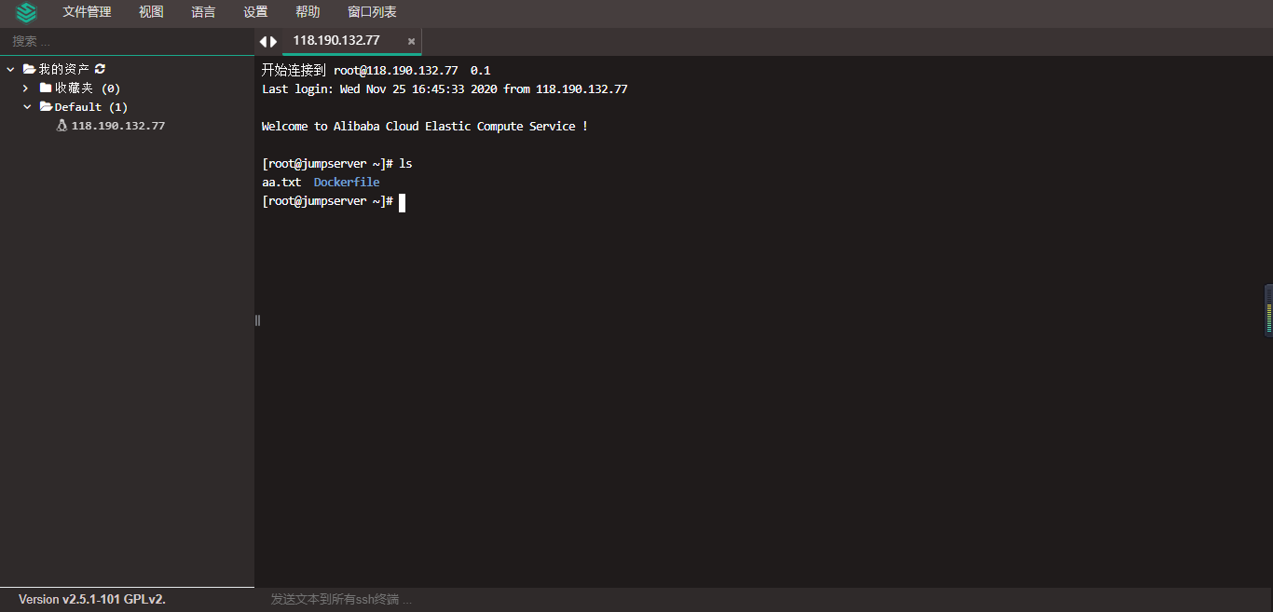Click the Version v2.5.1-101 GPLv2 text
Viewport: 1273px width, 612px height.
click(92, 599)
